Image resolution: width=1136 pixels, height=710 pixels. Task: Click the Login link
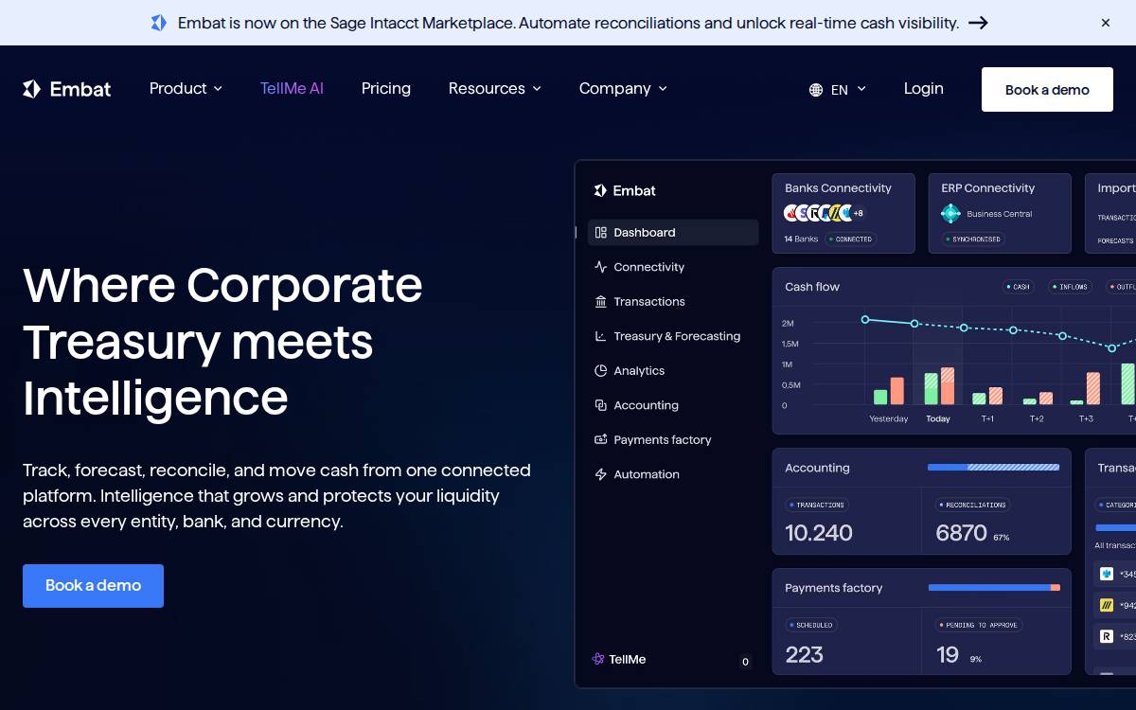point(923,88)
